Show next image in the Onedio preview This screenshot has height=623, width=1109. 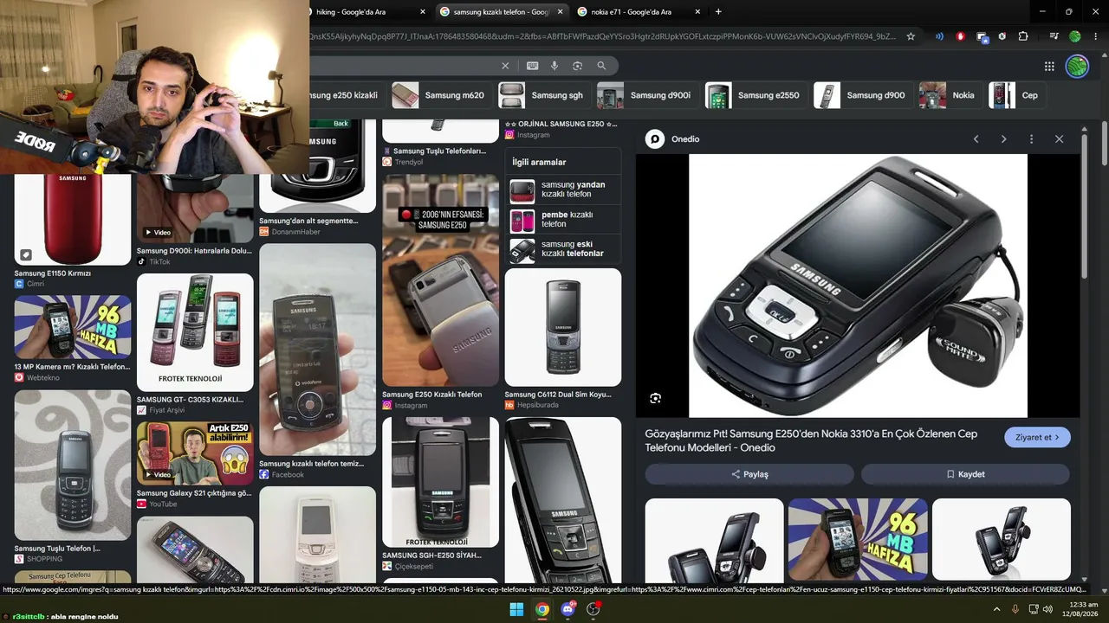(1003, 139)
